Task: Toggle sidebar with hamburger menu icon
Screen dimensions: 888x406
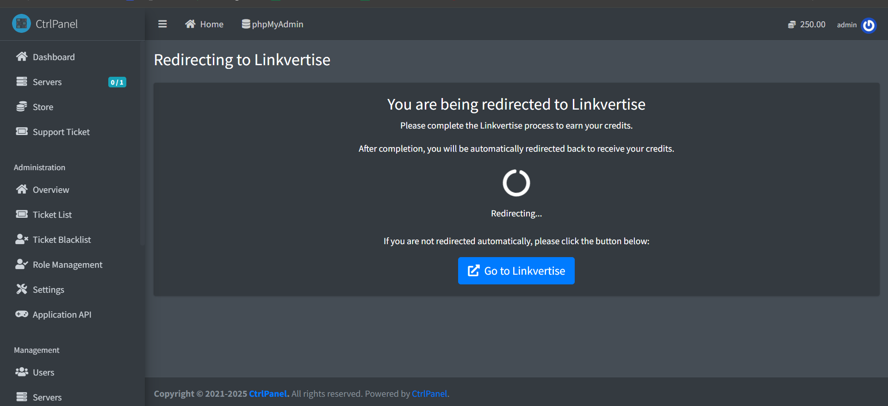Action: pyautogui.click(x=162, y=24)
